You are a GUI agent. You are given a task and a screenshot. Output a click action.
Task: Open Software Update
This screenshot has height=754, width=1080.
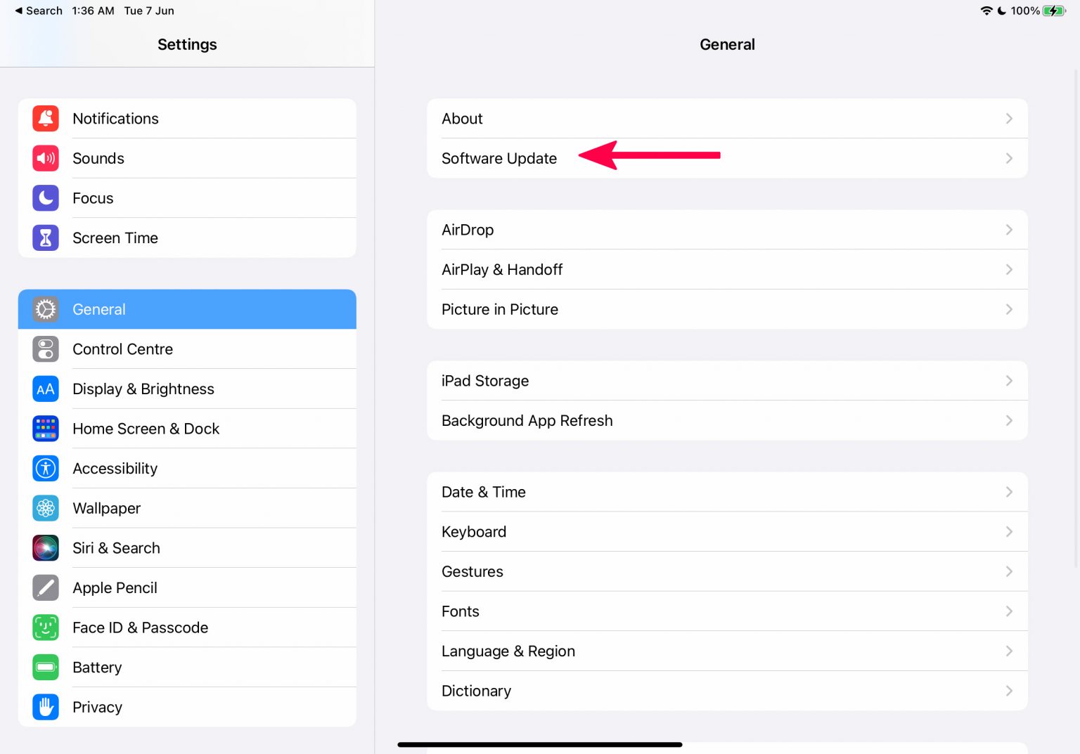499,158
